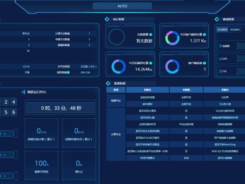The height and width of the screenshot is (184, 245).
Task: Click the 是否采用XA事务 parameter cell
Action: (148, 111)
